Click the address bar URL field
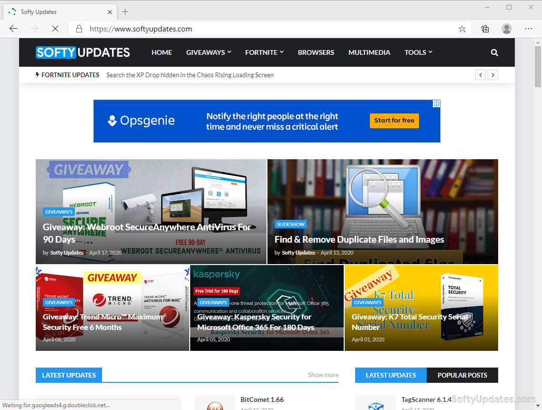This screenshot has height=410, width=542. click(x=270, y=29)
